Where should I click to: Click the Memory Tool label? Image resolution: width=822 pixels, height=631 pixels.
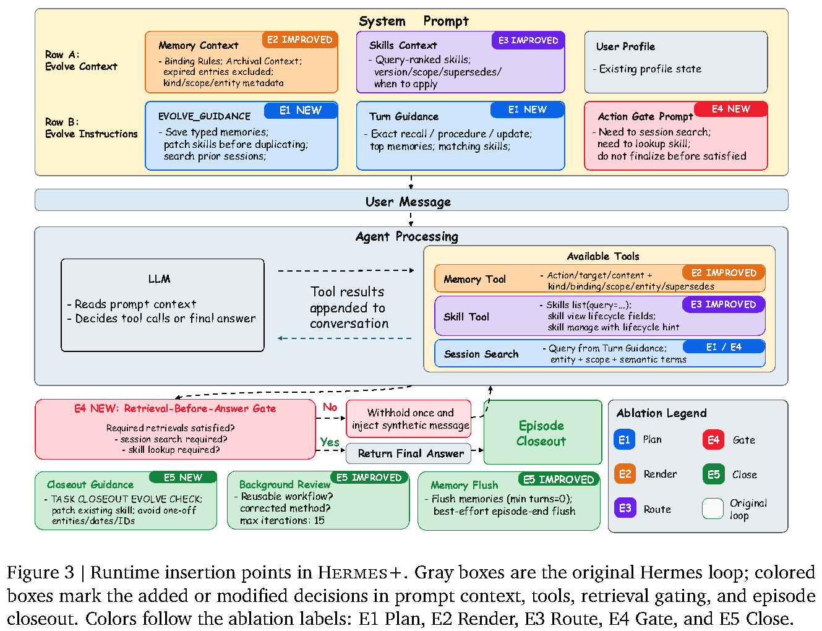(x=474, y=279)
